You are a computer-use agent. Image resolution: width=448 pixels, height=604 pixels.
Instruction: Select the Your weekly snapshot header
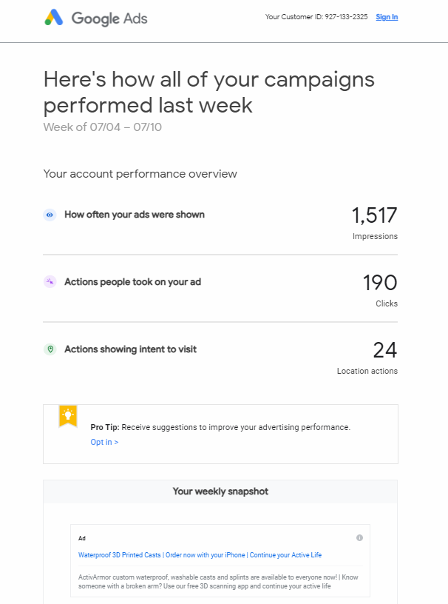coord(220,491)
